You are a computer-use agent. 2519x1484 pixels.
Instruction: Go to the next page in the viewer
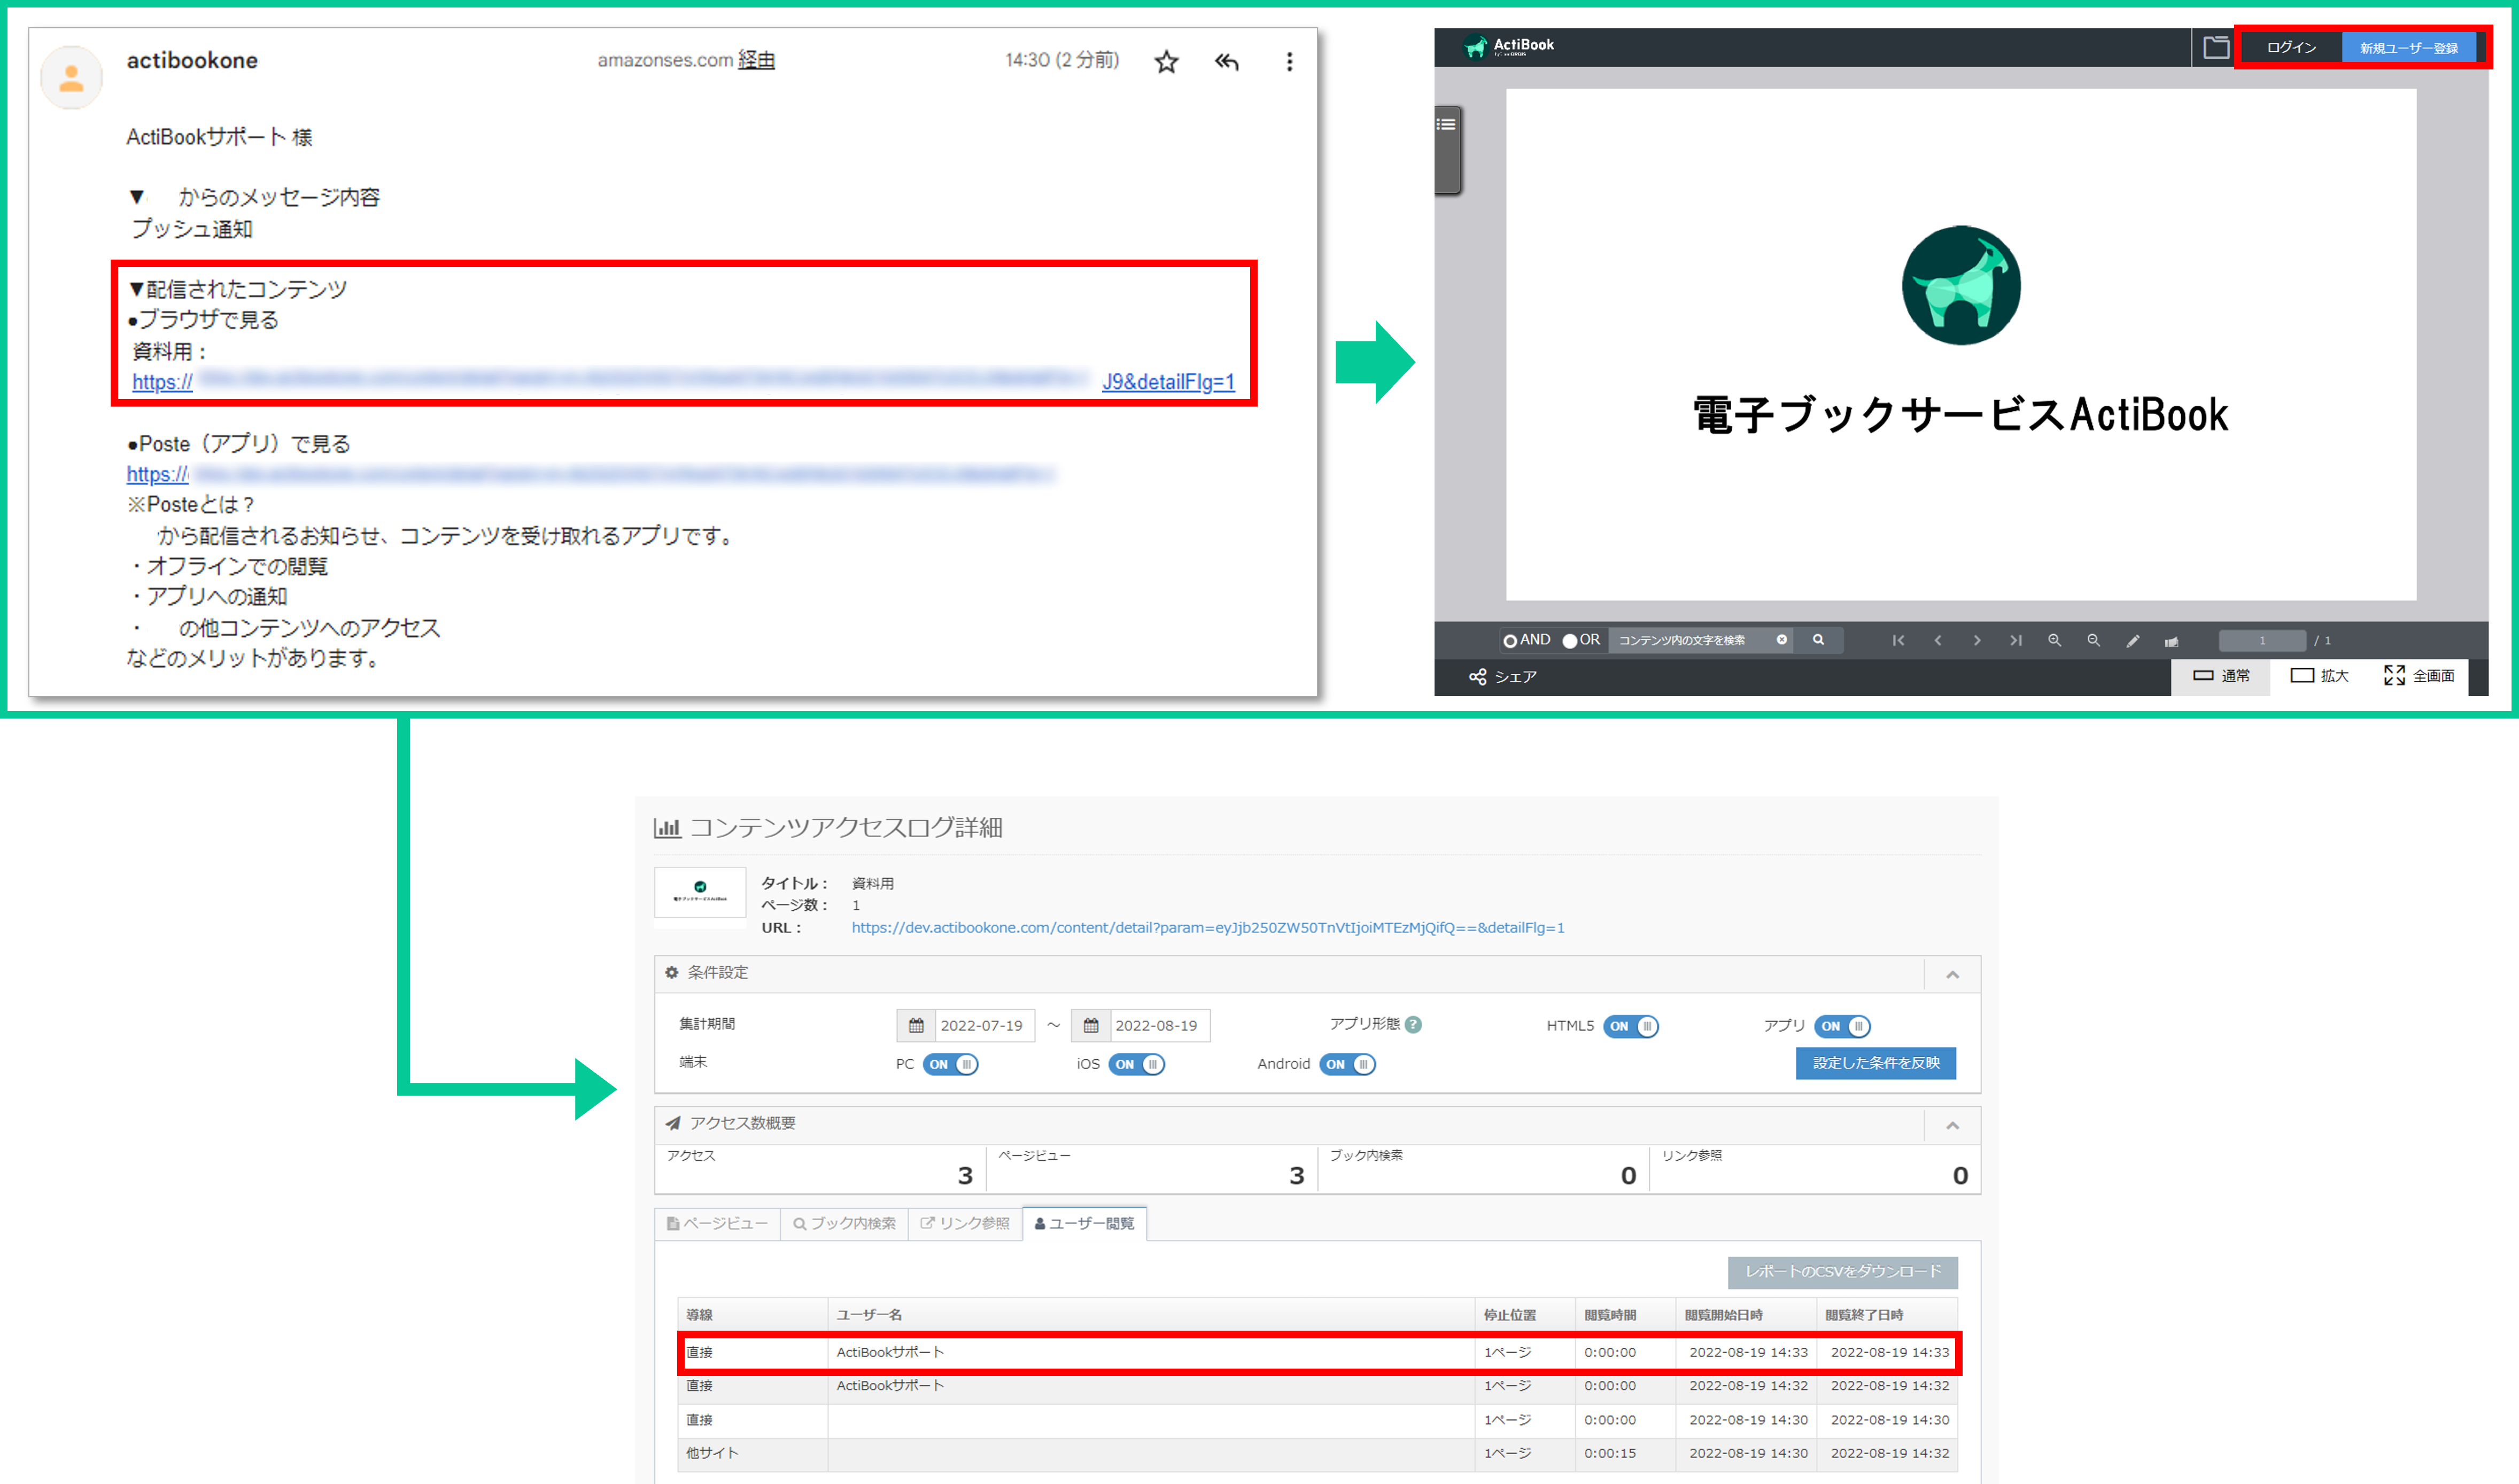point(1976,640)
